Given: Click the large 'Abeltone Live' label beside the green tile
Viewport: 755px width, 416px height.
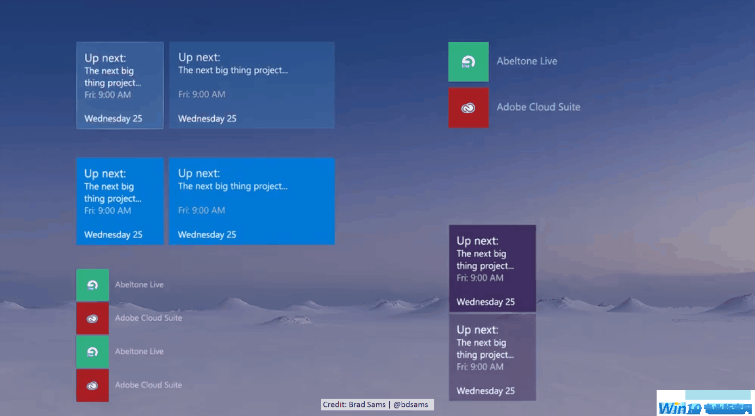Looking at the screenshot, I should click(527, 61).
